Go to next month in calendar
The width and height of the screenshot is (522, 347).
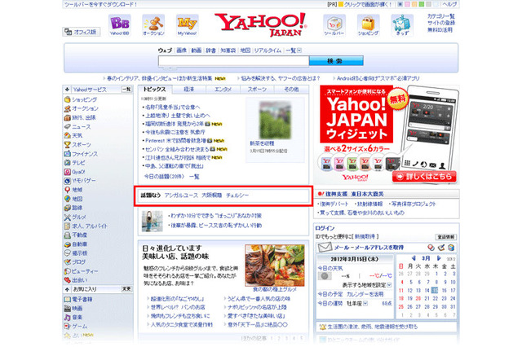point(439,258)
